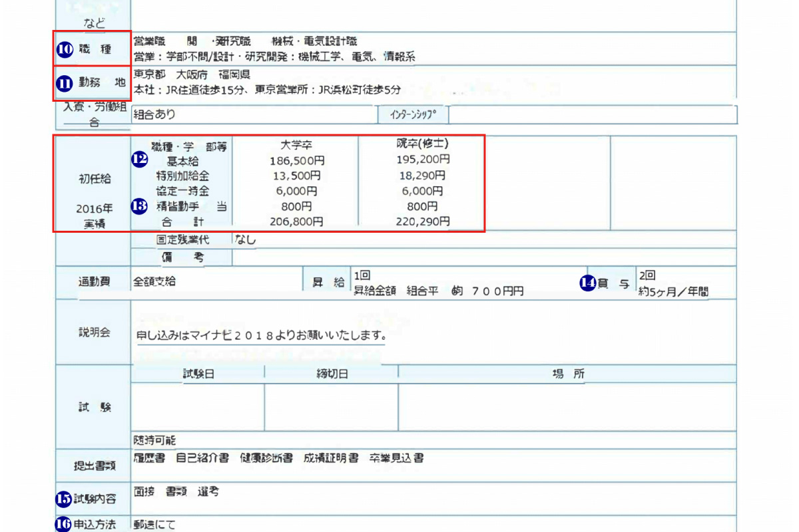Select the number 13 marker near 精皆勤手当
This screenshot has height=532, width=799.
tap(139, 206)
